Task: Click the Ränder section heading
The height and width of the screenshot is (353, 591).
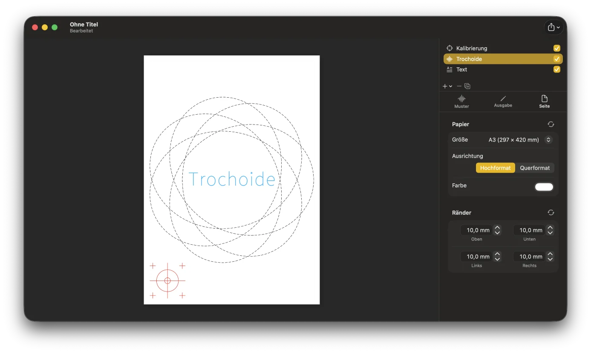Action: point(461,212)
